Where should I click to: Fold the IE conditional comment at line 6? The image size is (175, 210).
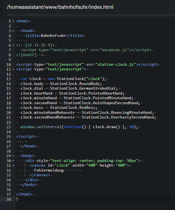click(x=13, y=45)
